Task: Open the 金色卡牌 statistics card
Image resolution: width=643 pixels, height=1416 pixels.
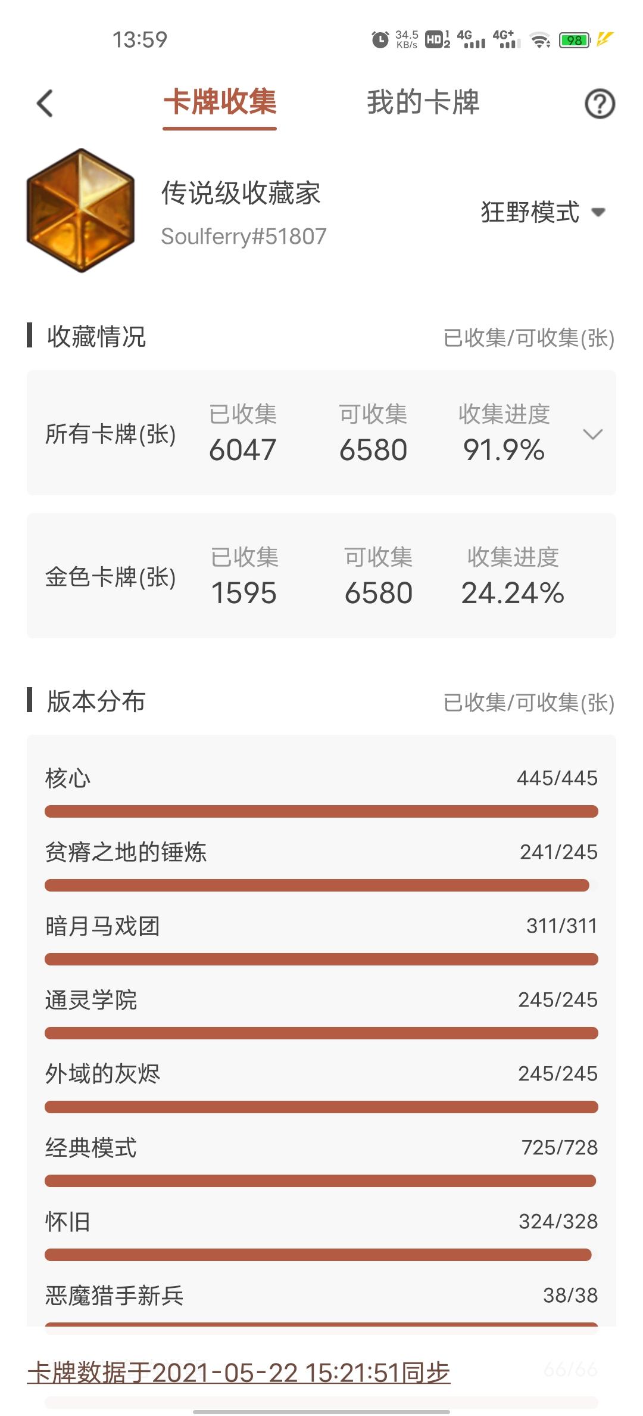Action: [x=321, y=576]
